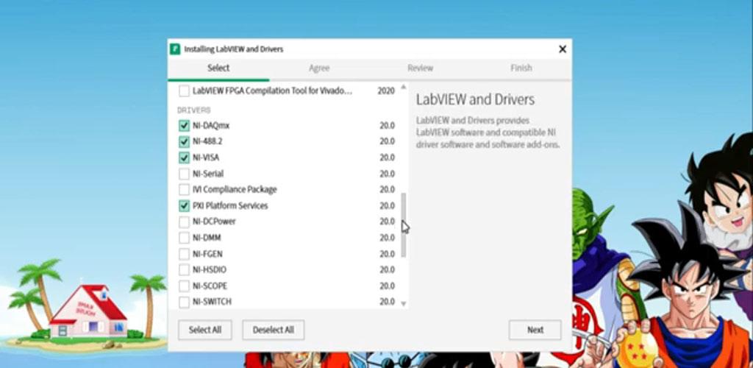753x368 pixels.
Task: Click the scroll down arrow of the list
Action: 404,304
